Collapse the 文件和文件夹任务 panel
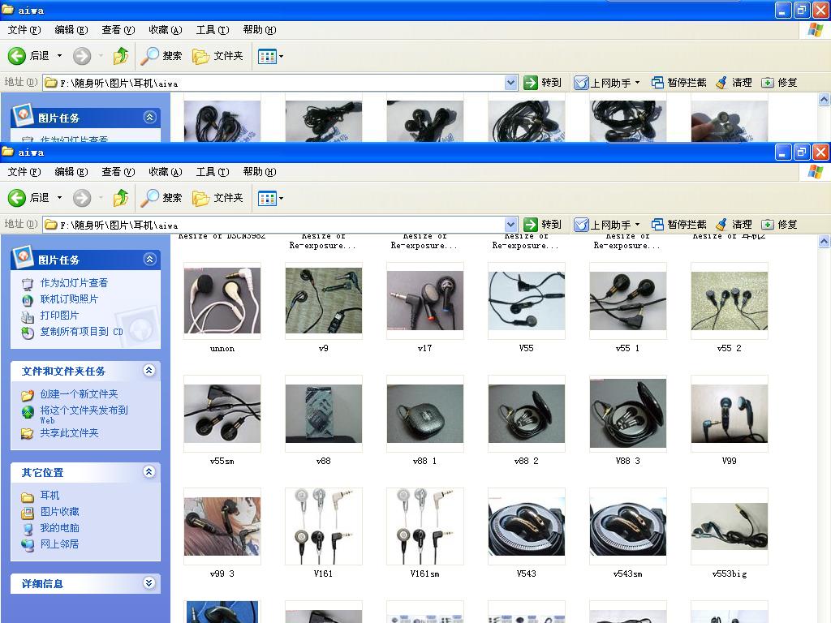Viewport: 831px width, 623px height. tap(149, 370)
